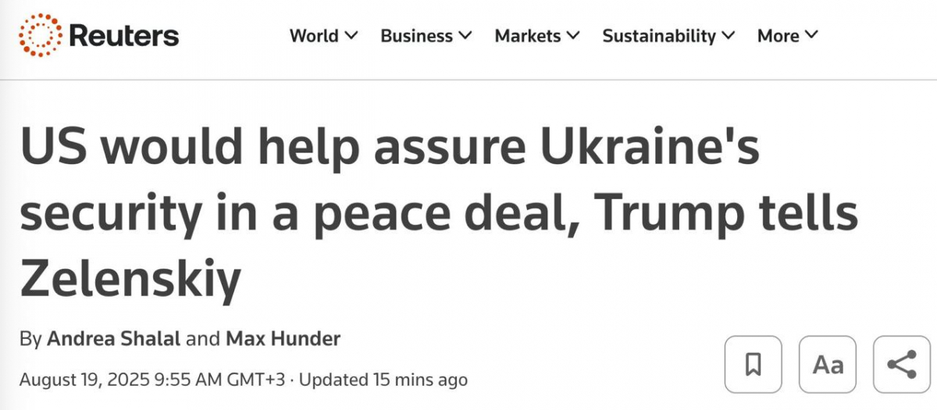Viewport: 937px width, 410px height.
Task: Expand the chevron next to World
Action: [x=351, y=36]
